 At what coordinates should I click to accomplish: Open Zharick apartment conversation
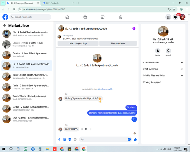(27, 55)
